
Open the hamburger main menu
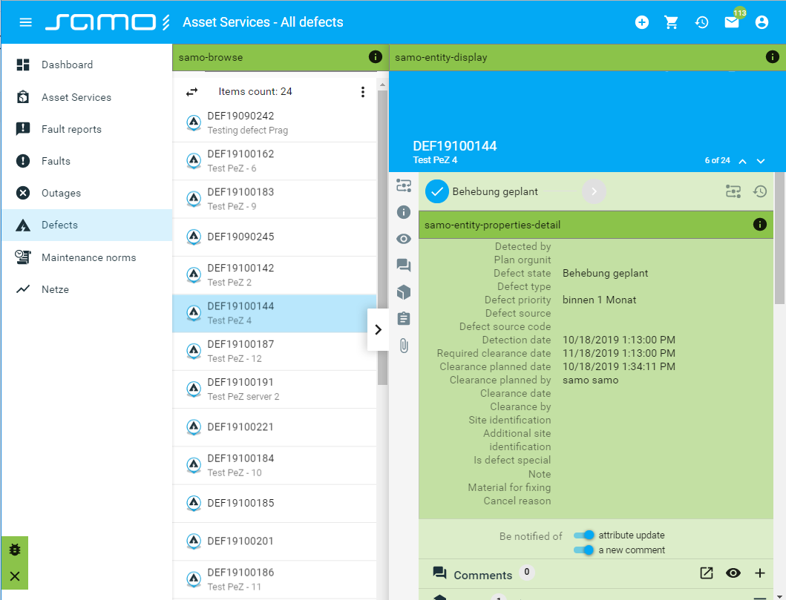25,22
